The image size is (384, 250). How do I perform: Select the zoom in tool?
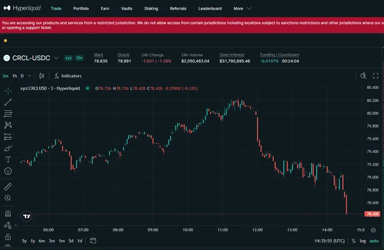click(8, 198)
